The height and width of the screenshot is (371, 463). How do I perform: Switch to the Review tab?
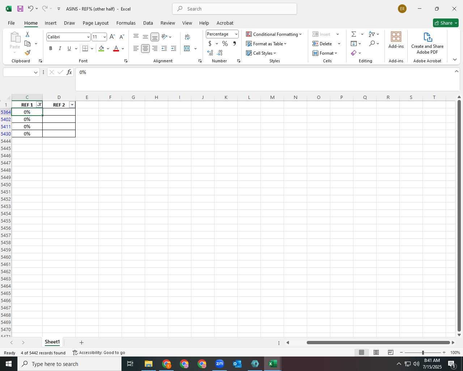pos(168,23)
